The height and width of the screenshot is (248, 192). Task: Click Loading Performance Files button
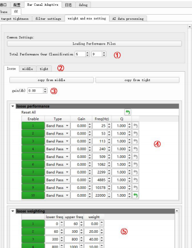tap(94, 44)
